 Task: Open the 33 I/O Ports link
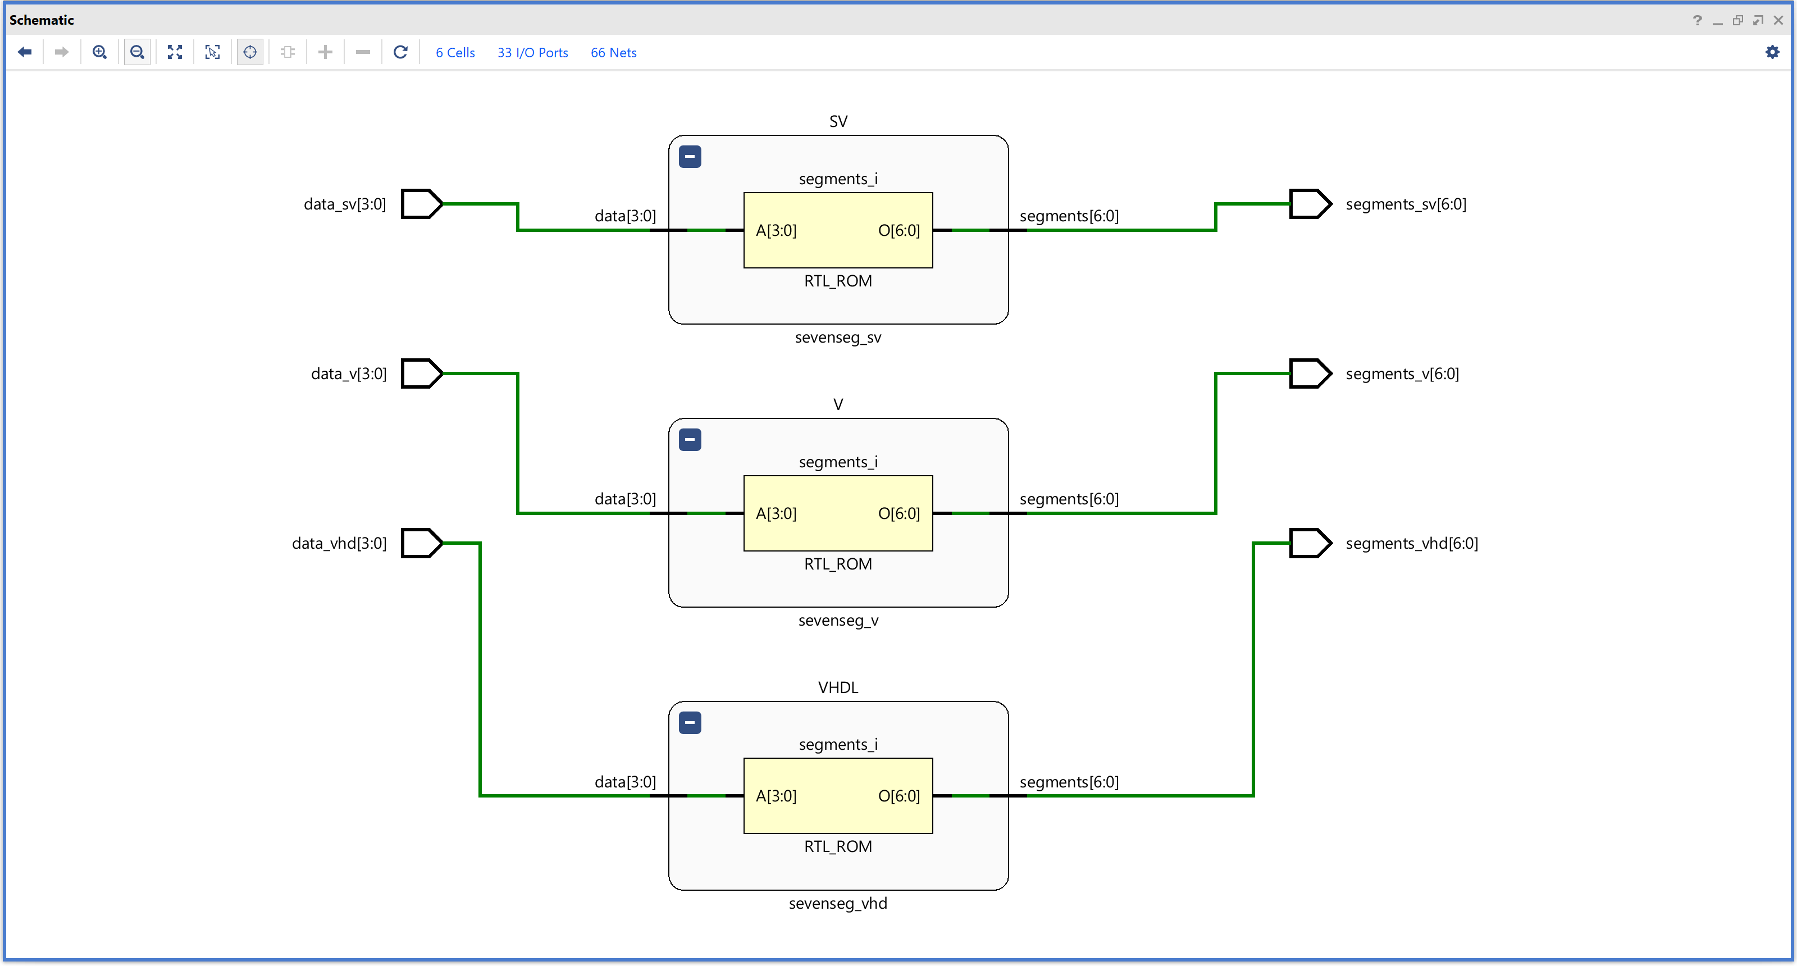point(532,53)
